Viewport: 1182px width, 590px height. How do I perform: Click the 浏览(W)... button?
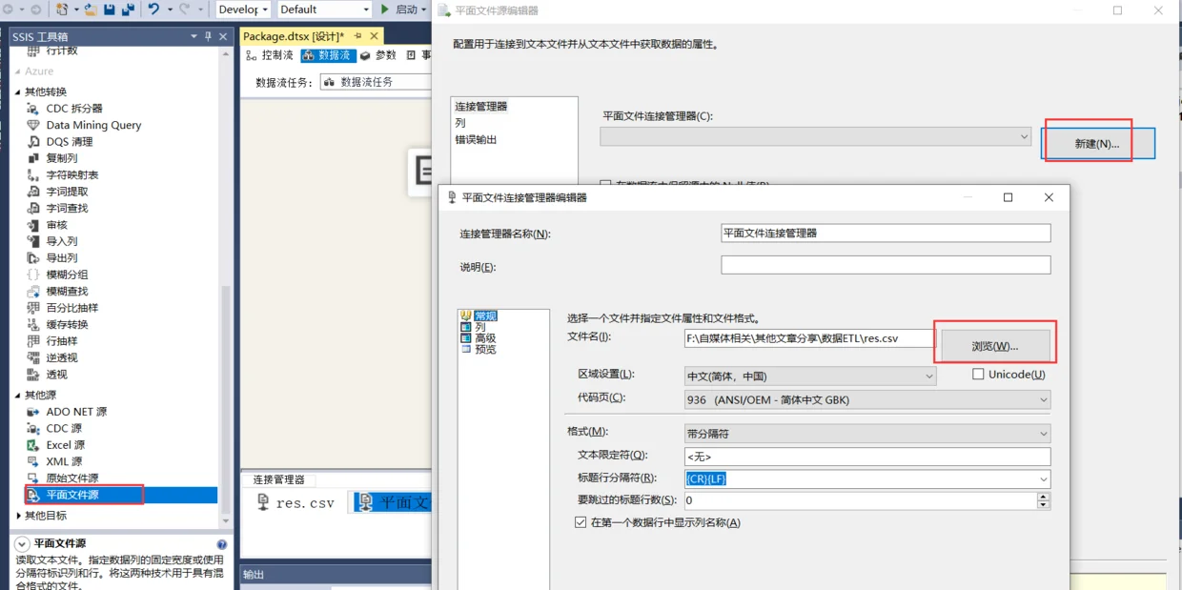tap(995, 346)
